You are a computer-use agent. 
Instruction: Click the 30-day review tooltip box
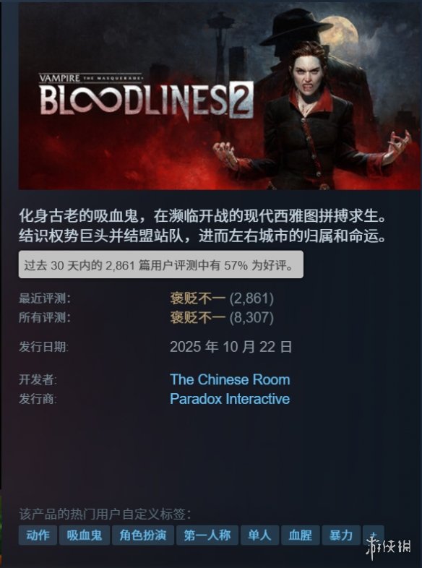161,264
